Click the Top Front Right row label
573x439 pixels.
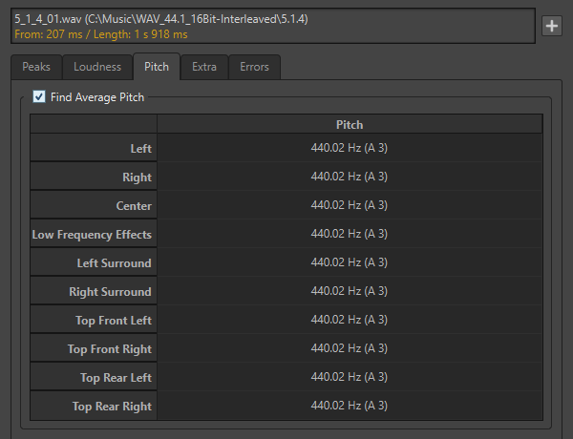[x=94, y=349]
